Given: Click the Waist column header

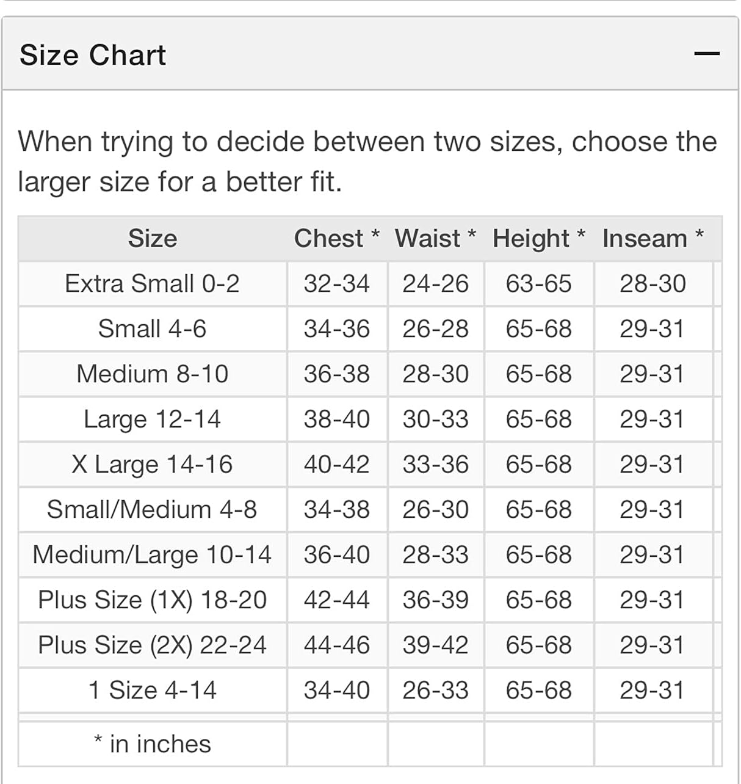Looking at the screenshot, I should [435, 239].
